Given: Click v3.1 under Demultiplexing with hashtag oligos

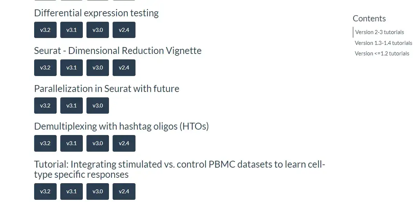Looking at the screenshot, I should tap(72, 143).
